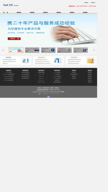Open the UKey_7C footer link
The image size is (108, 192).
[41, 76]
